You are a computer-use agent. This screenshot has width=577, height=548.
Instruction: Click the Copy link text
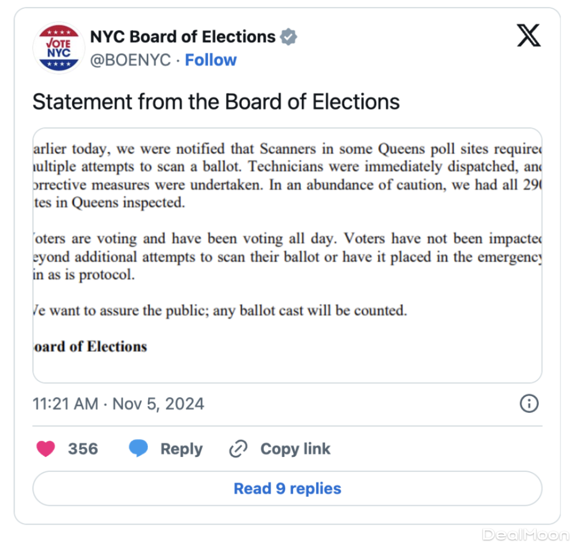(295, 449)
